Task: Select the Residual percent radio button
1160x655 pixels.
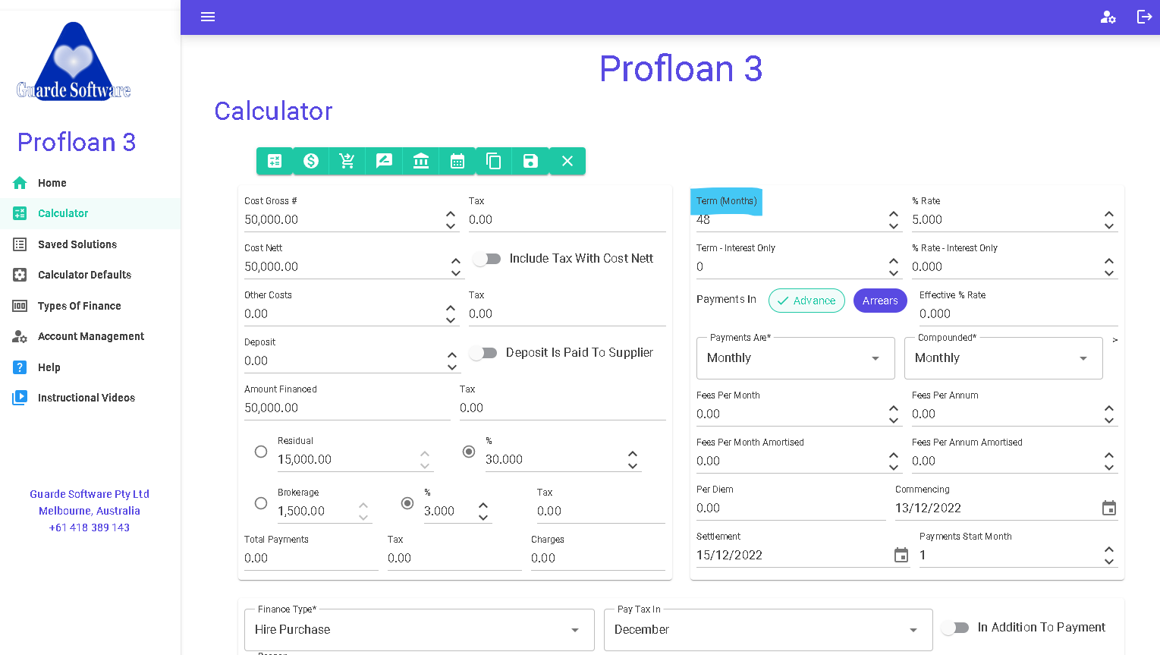Action: click(x=469, y=452)
